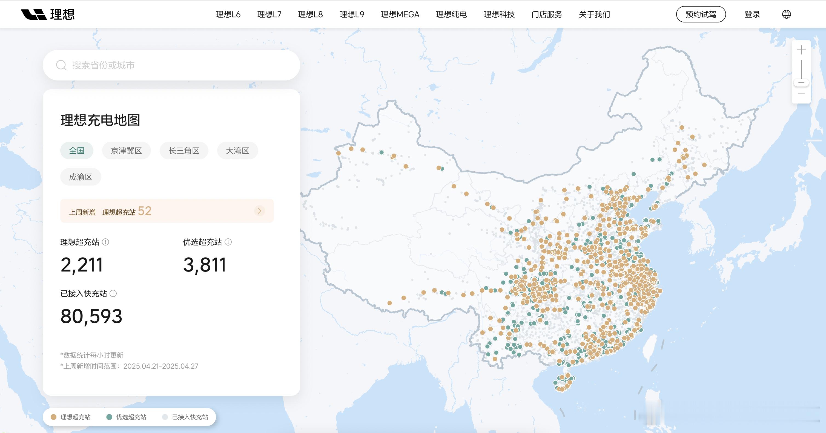Open the 理想MEGA menu

[x=400, y=15]
